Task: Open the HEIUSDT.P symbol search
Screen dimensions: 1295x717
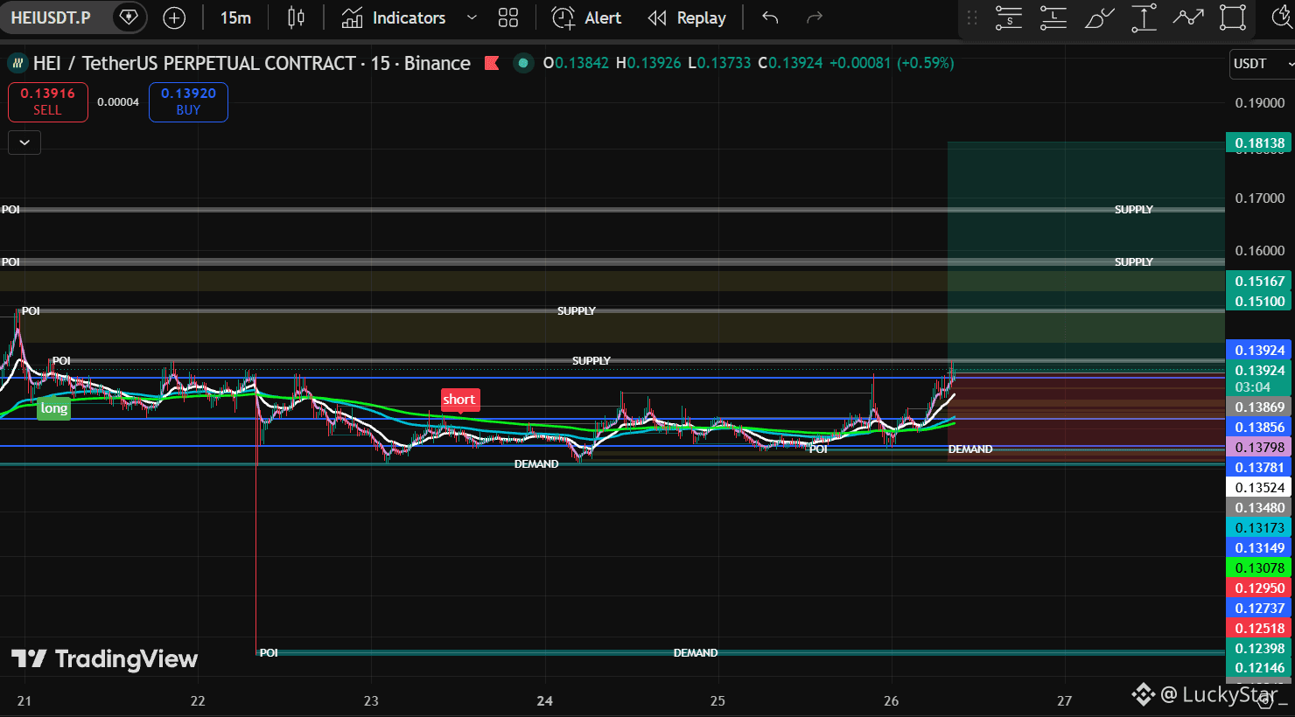Action: click(51, 17)
